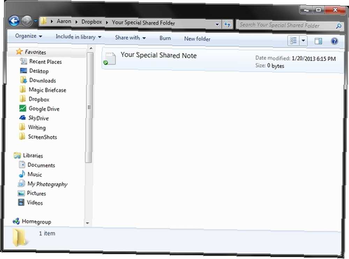Click the Documents library icon

pyautogui.click(x=22, y=165)
